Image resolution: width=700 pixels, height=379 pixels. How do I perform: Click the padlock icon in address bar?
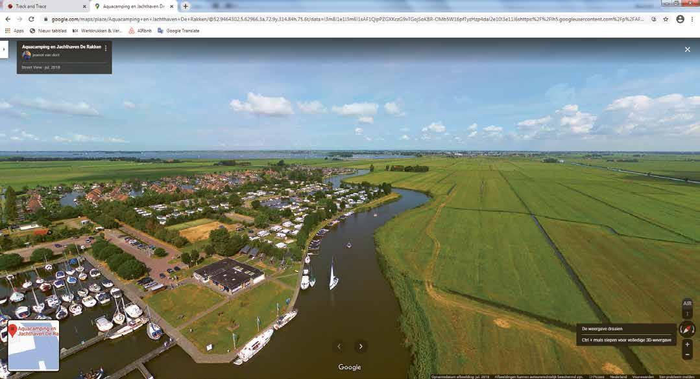(x=45, y=19)
